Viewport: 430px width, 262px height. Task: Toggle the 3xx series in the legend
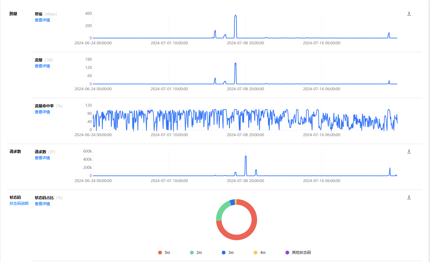(228, 252)
